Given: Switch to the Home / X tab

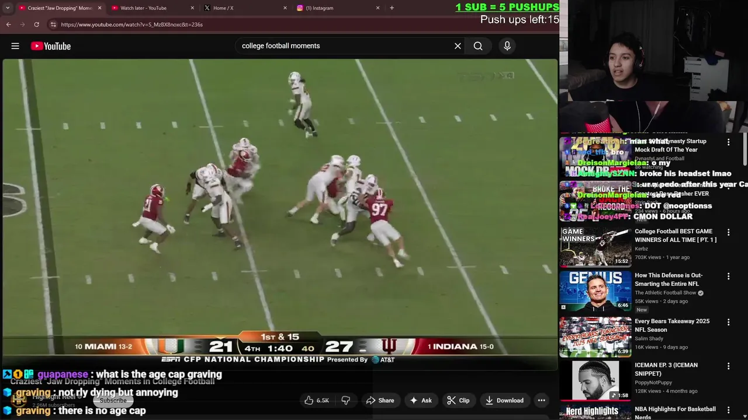Looking at the screenshot, I should pos(244,8).
